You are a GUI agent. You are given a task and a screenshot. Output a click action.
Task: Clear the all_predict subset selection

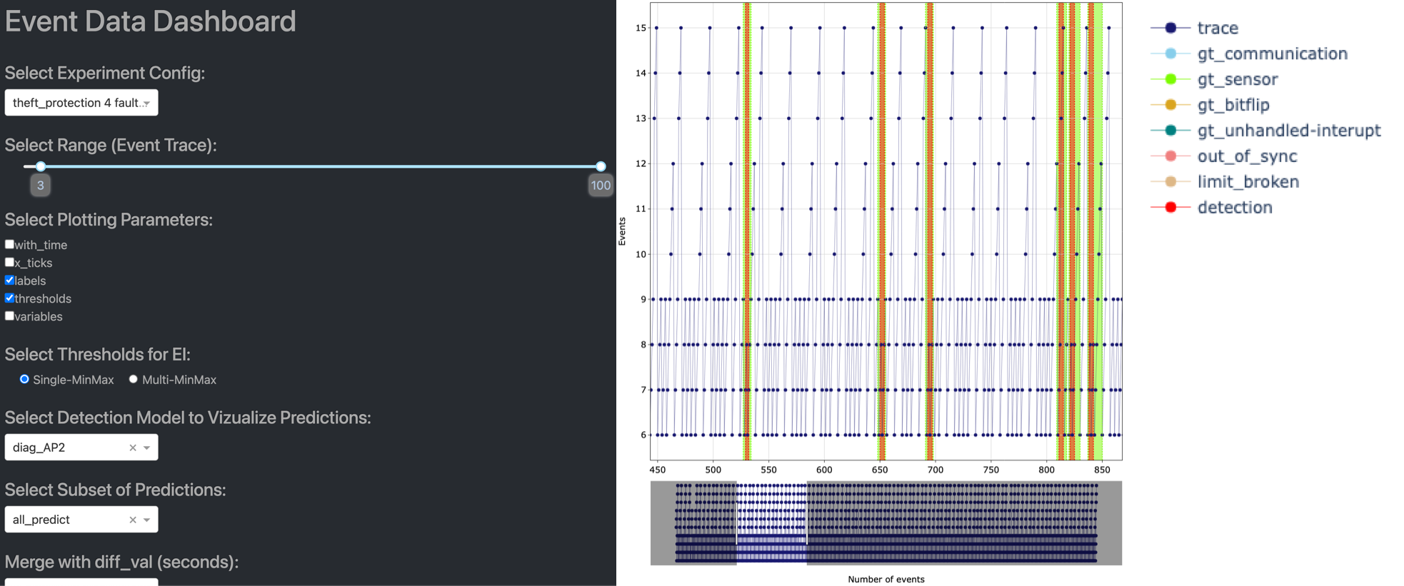(x=133, y=520)
